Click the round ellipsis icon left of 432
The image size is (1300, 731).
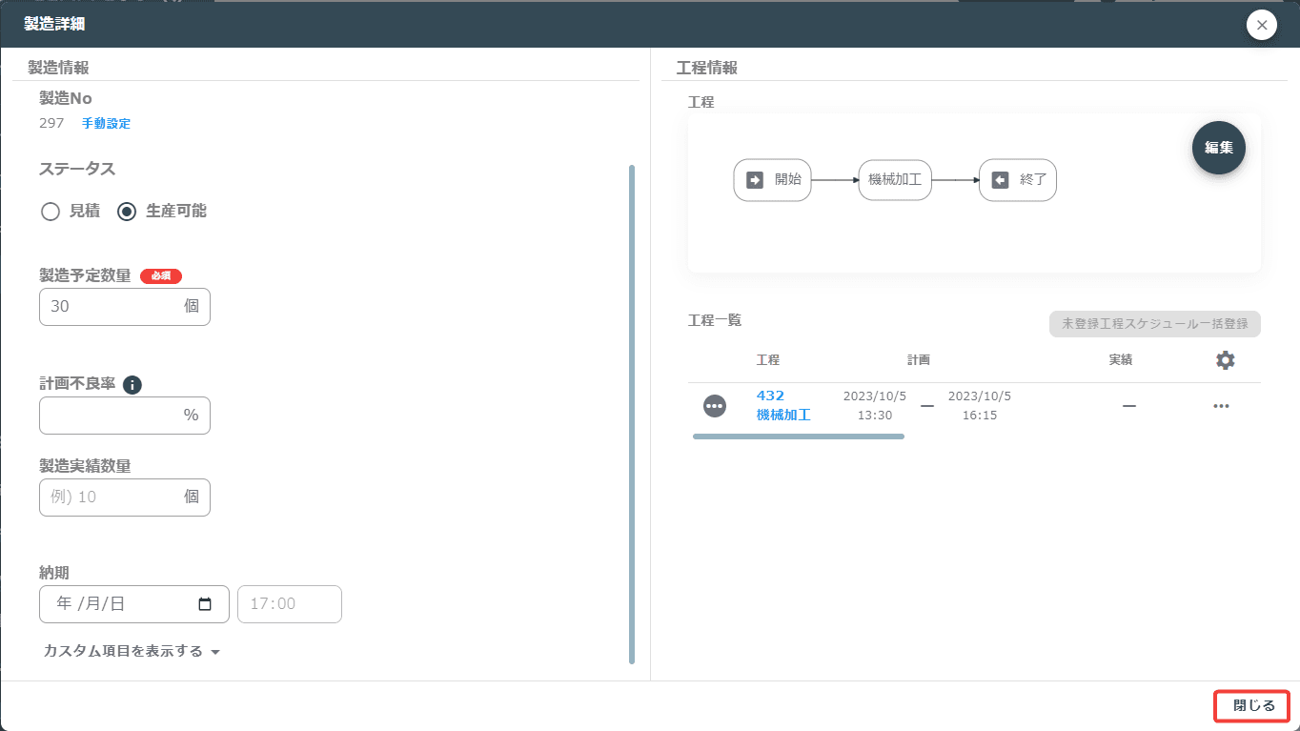click(x=715, y=406)
